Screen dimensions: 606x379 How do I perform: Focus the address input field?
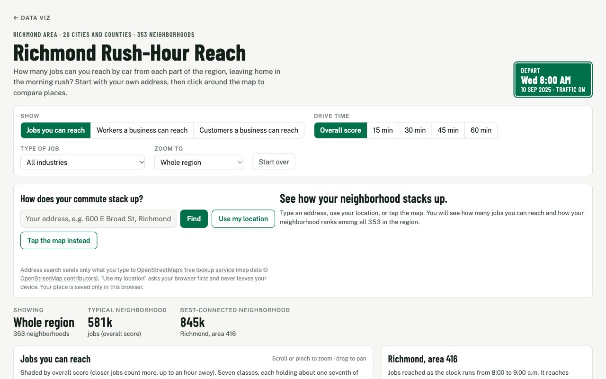(x=98, y=219)
